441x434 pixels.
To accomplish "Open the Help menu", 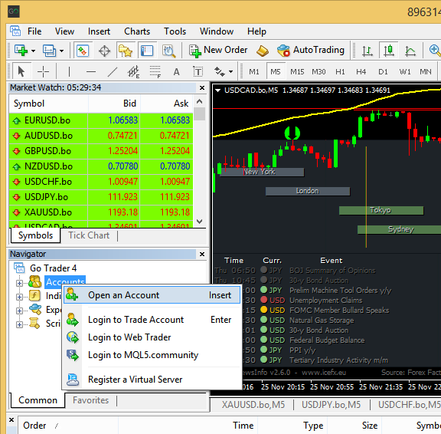I will click(256, 31).
